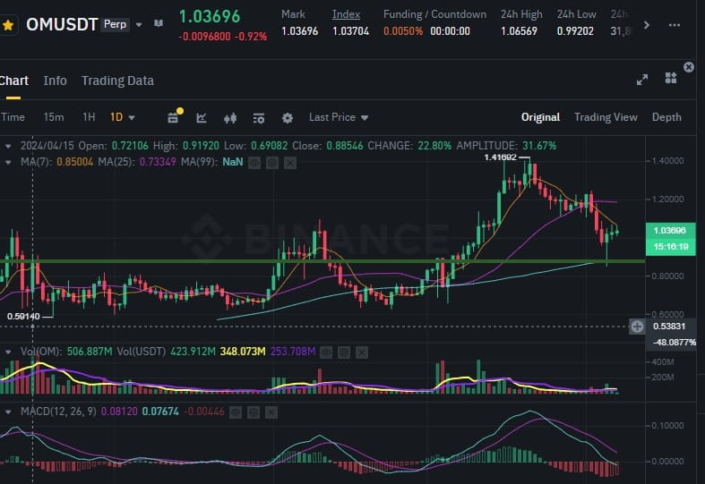Open the OMUSDT symbol selector dropdown arrow
This screenshot has width=705, height=484.
click(139, 25)
